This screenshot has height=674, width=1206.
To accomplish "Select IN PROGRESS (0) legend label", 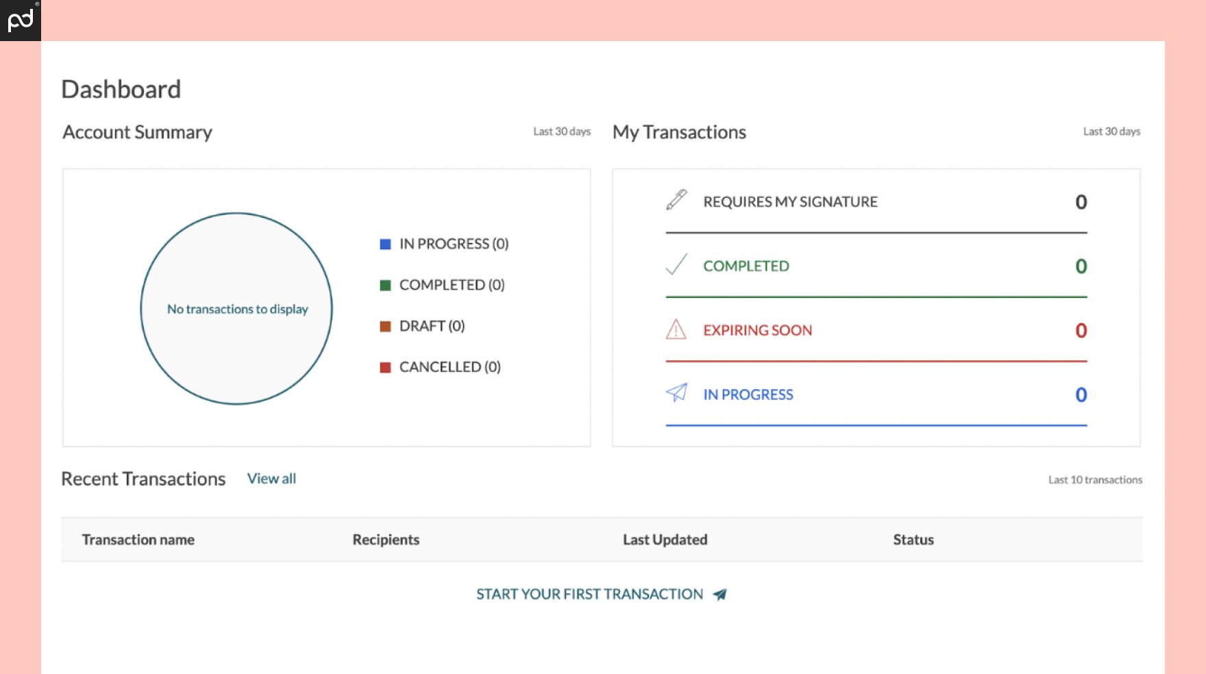I will [454, 244].
